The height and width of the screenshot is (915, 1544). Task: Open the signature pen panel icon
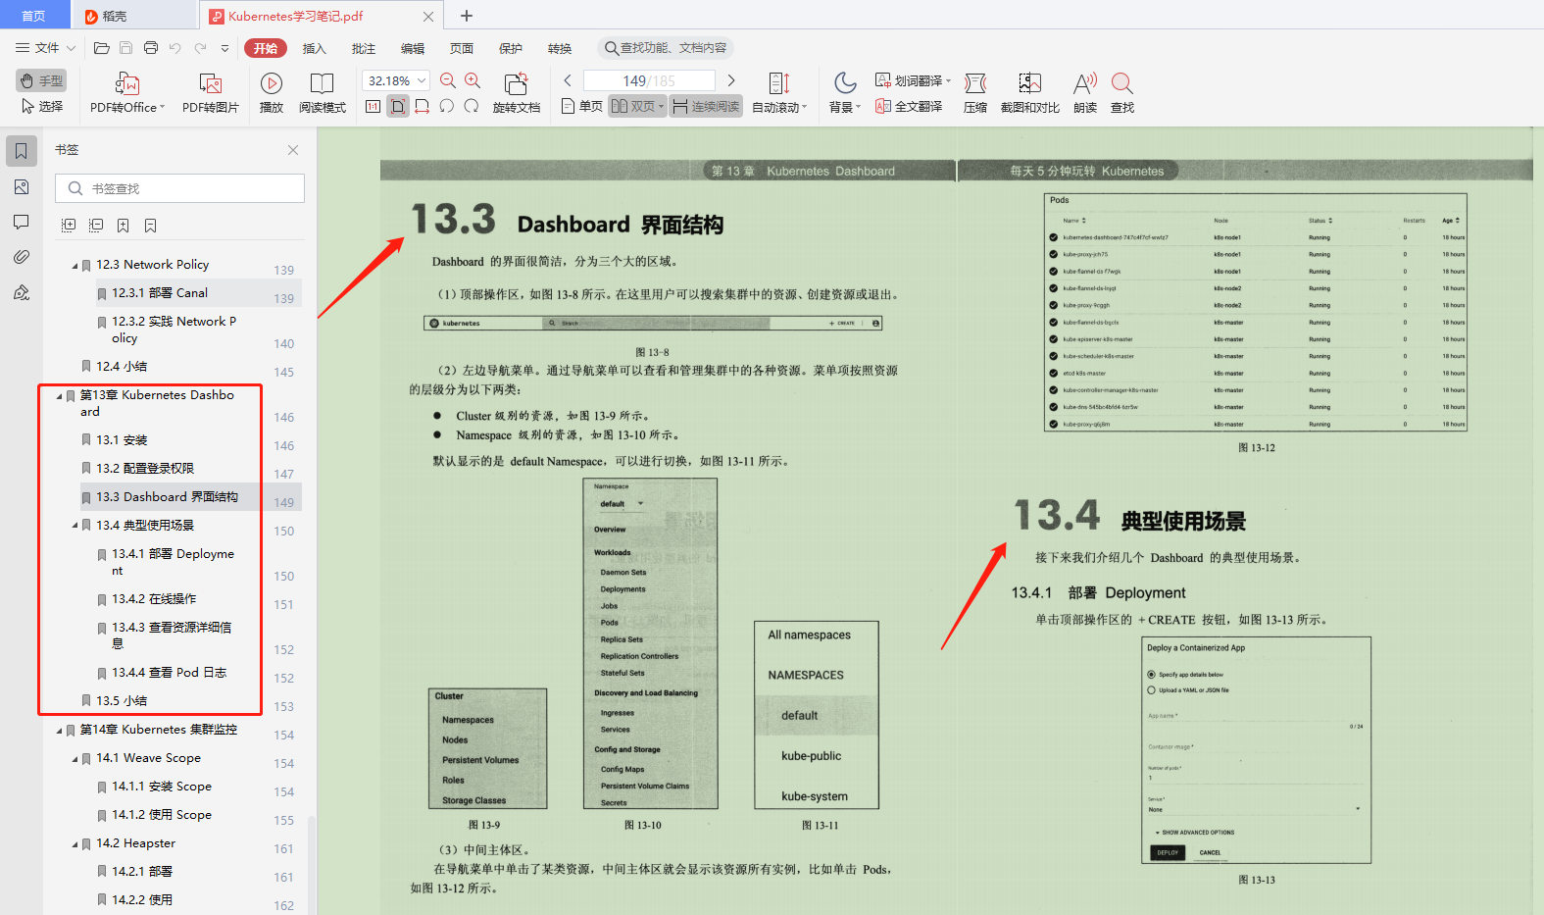(x=22, y=292)
